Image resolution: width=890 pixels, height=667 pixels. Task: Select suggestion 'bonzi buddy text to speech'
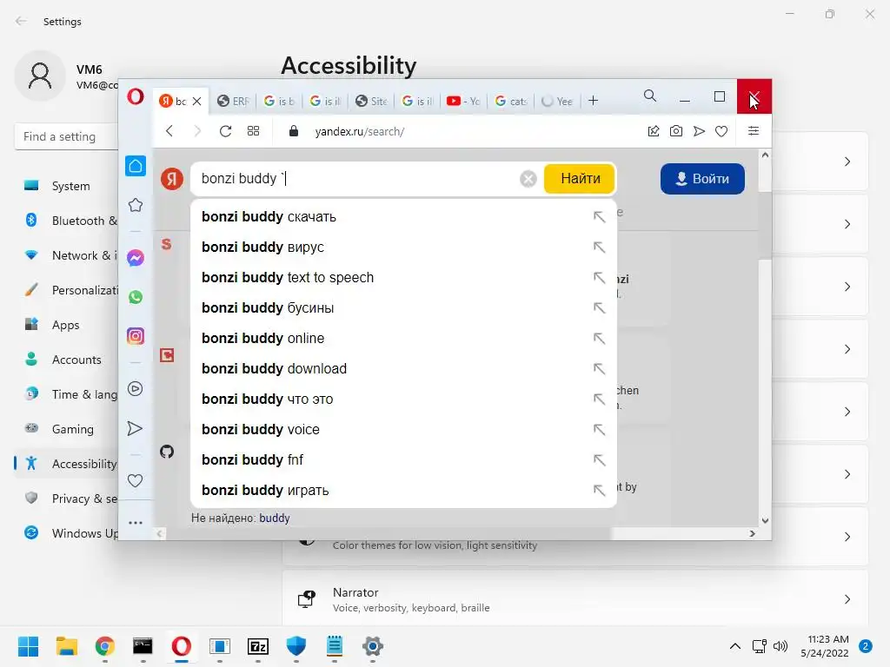coord(403,277)
